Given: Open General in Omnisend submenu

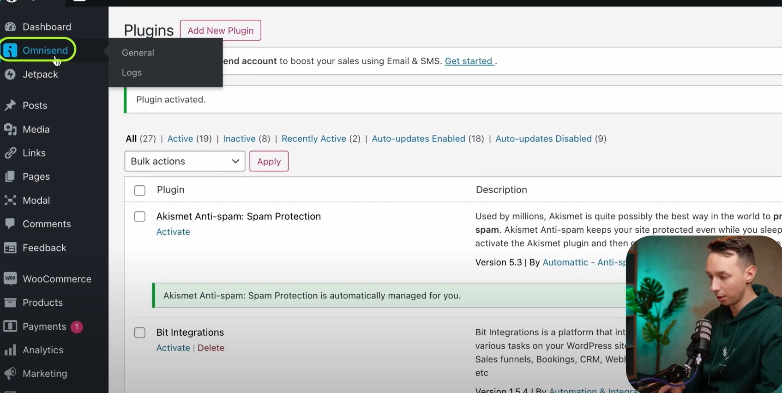Looking at the screenshot, I should tap(138, 53).
